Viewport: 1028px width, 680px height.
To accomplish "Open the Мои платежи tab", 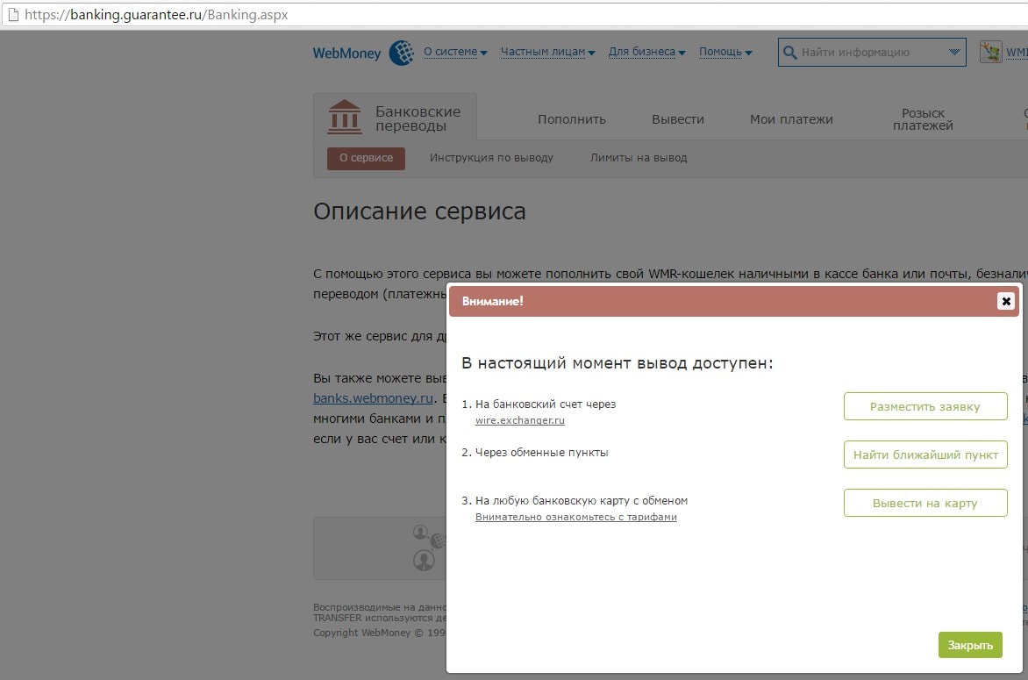I will click(x=791, y=119).
